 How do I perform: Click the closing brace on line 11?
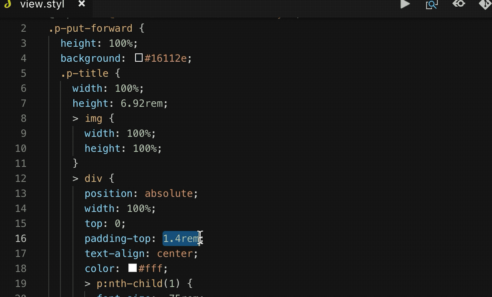click(x=75, y=164)
